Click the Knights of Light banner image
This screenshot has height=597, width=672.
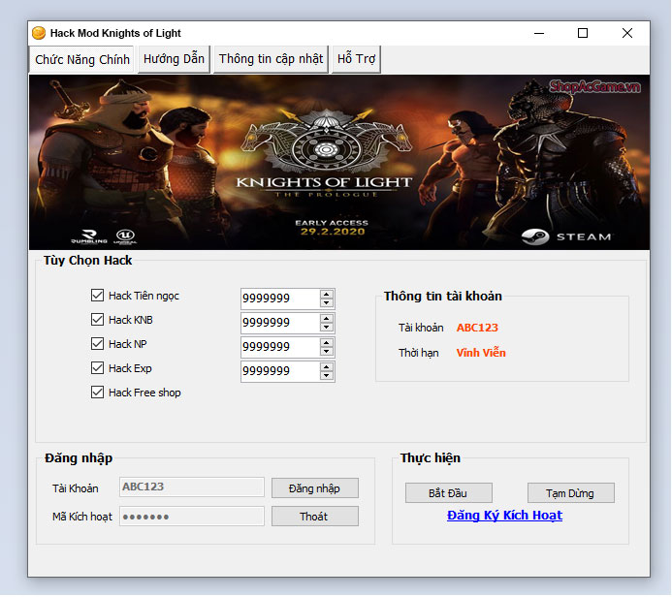click(x=339, y=162)
